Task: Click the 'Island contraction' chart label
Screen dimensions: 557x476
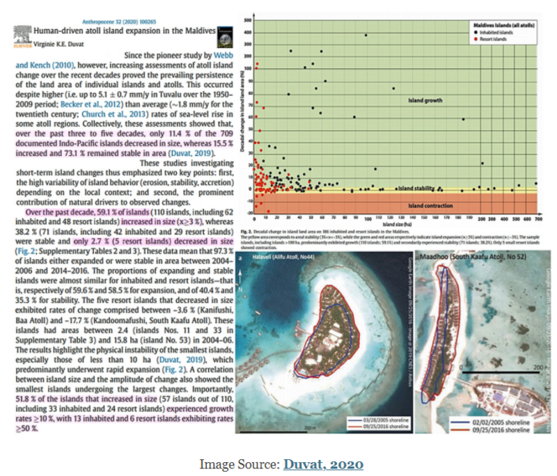Action: (430, 205)
